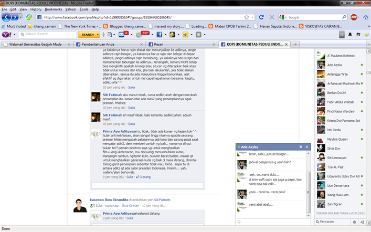
Task: Open Ade Azzka chat options gear icon
Action: (x=301, y=147)
